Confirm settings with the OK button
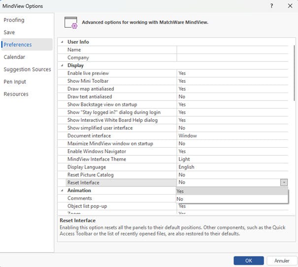The height and width of the screenshot is (267, 298). (x=249, y=260)
